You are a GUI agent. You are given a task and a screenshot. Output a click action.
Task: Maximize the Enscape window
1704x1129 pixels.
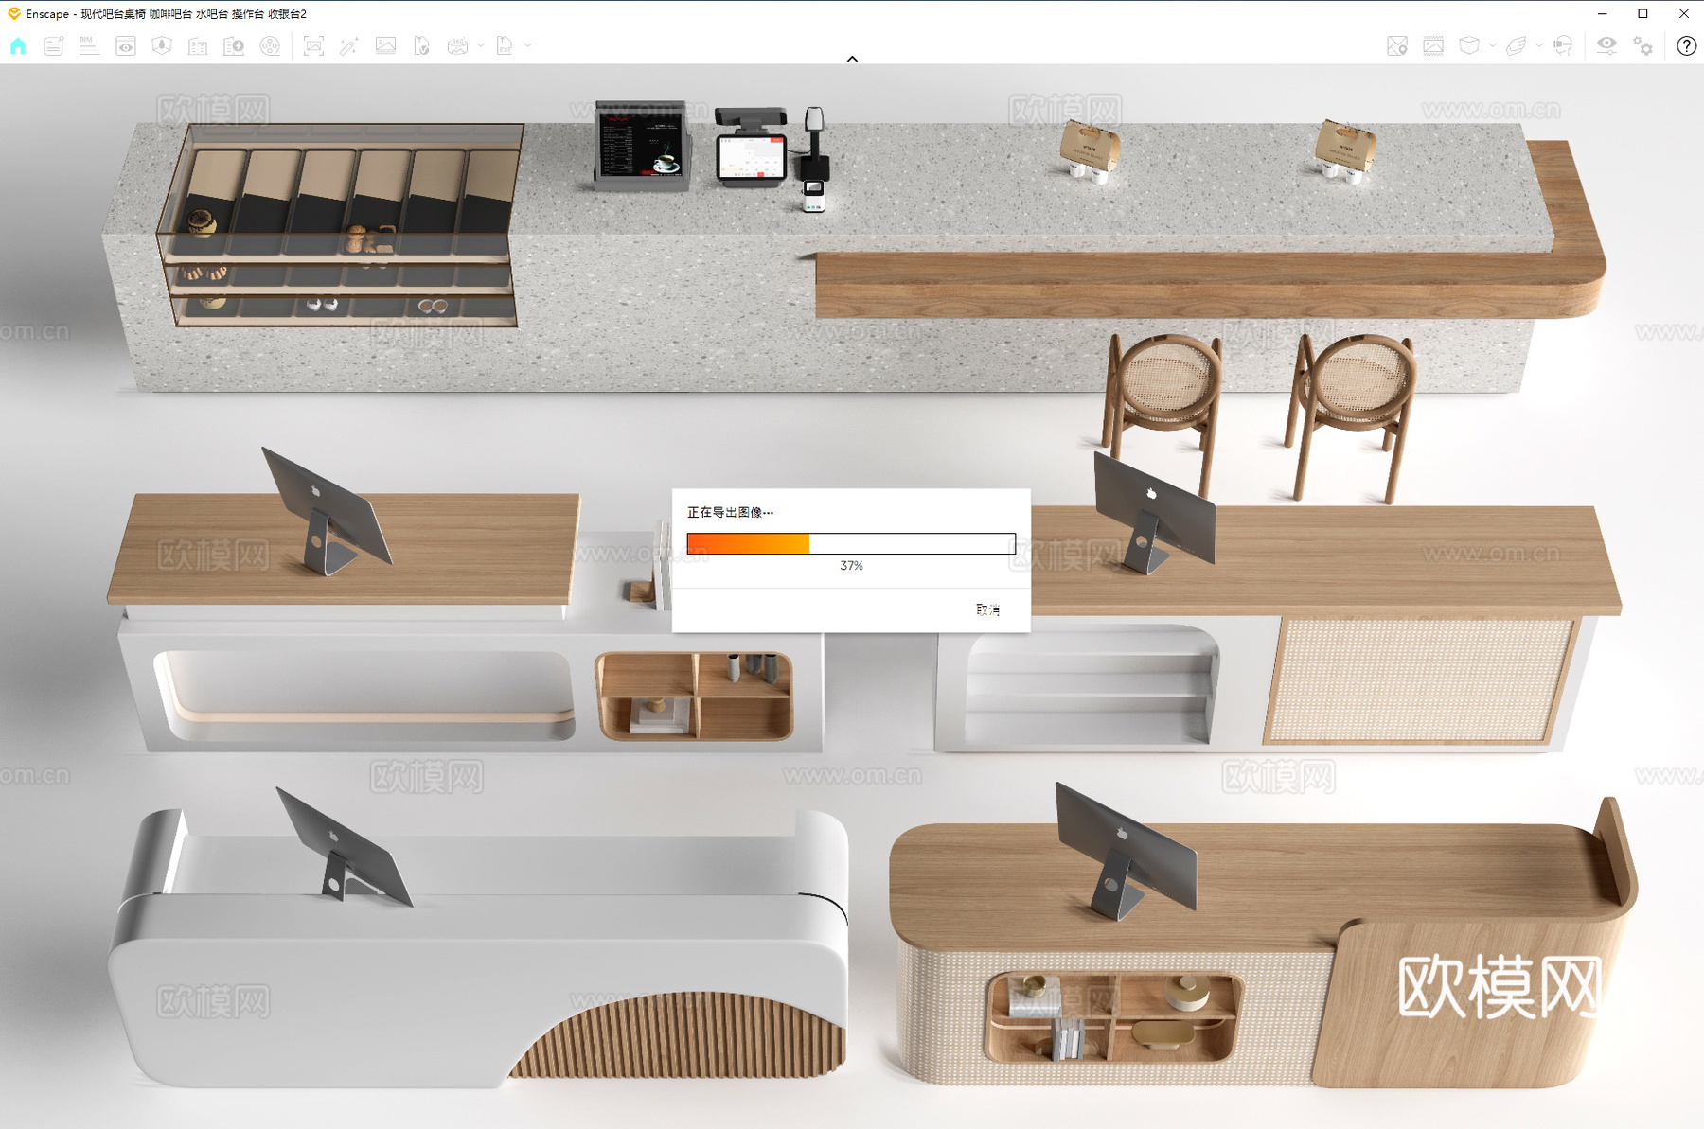pyautogui.click(x=1642, y=13)
